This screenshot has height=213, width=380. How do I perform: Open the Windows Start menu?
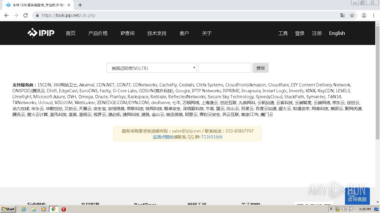tap(8, 209)
